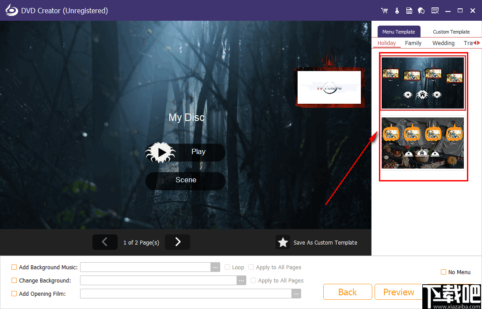Click the star Save As Custom Template icon
This screenshot has height=309, width=482.
tap(283, 242)
